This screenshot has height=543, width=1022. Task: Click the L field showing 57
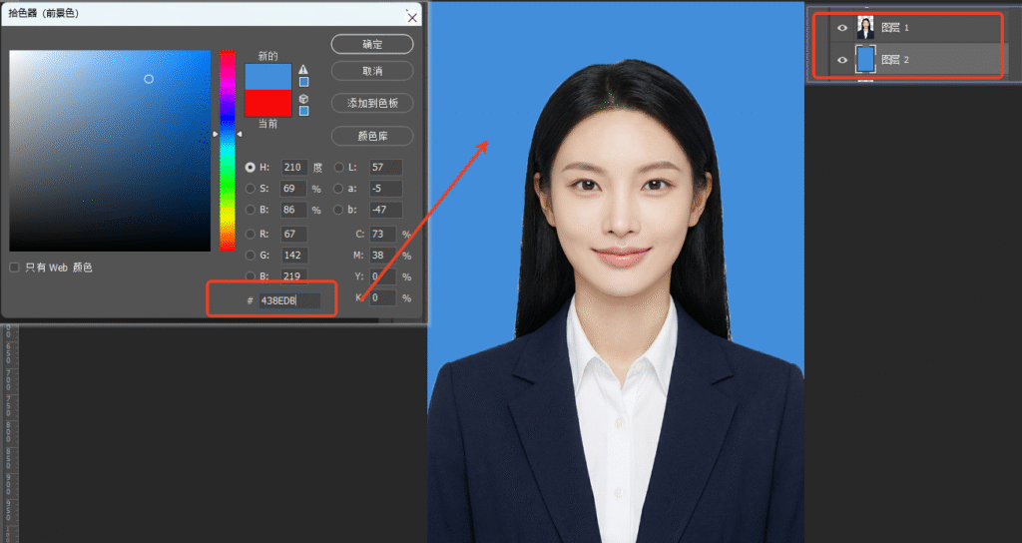(x=385, y=168)
